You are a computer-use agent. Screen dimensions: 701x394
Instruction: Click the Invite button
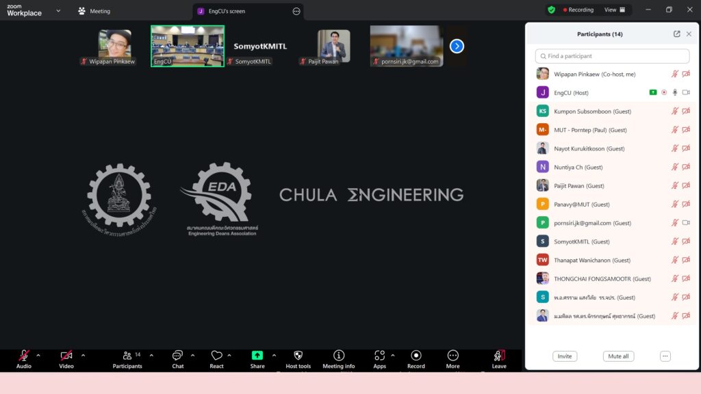565,356
